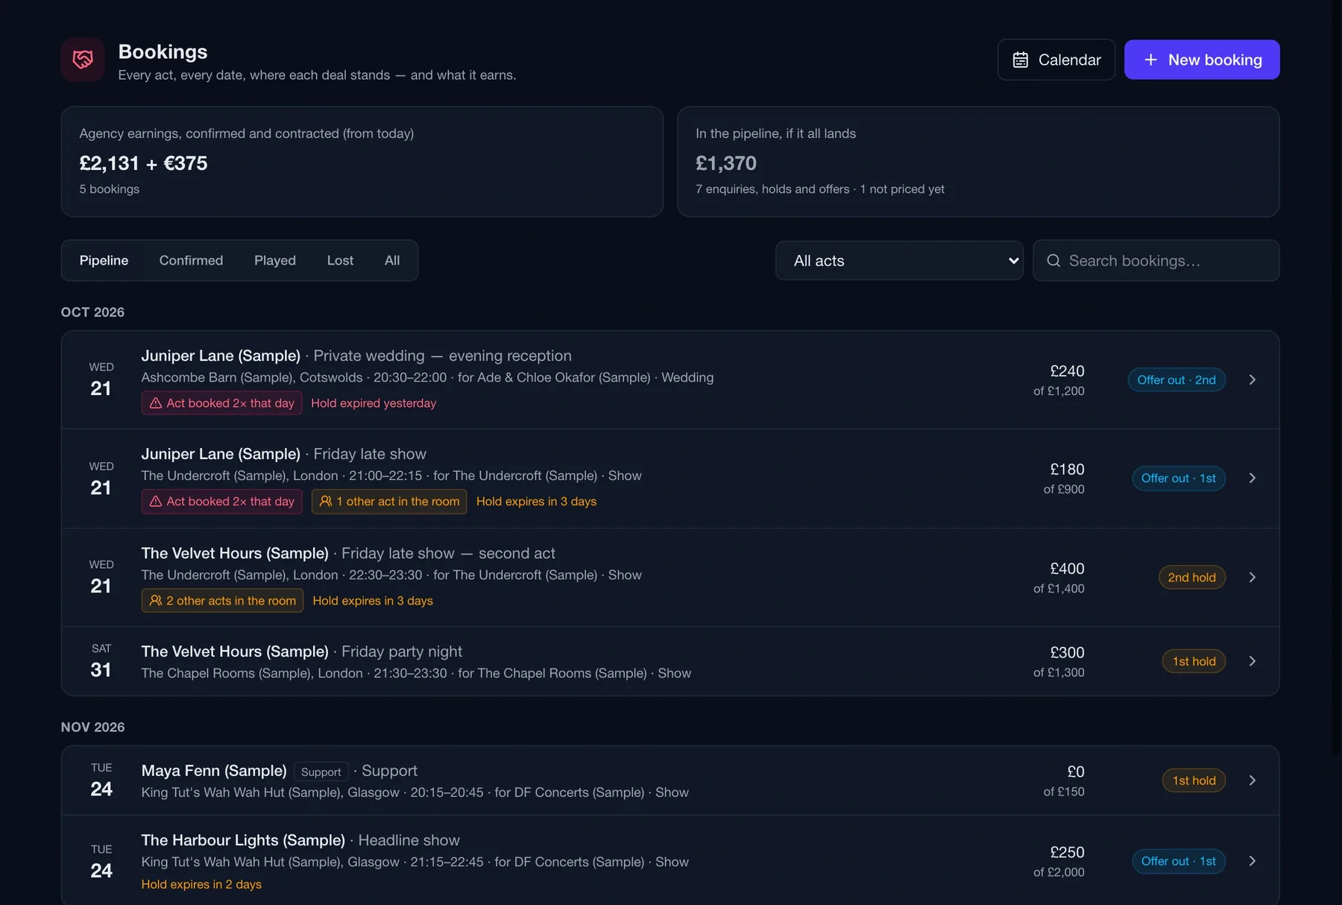The height and width of the screenshot is (905, 1342).
Task: Click the people icon in '1 other act in the room'
Action: (326, 502)
